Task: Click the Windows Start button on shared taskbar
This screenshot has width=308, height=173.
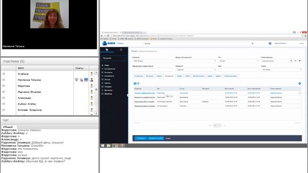Action: (103, 146)
